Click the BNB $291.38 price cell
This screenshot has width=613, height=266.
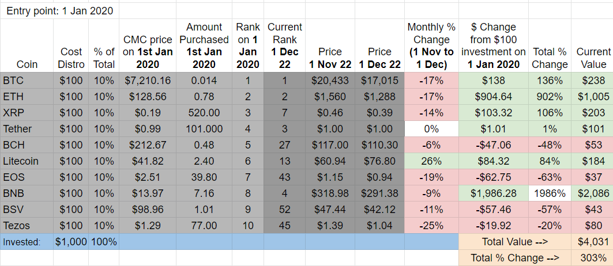(379, 193)
